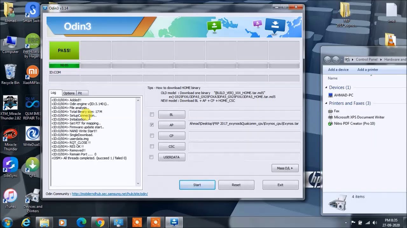Click the AP file path field
The width and height of the screenshot is (407, 228).
click(x=244, y=125)
